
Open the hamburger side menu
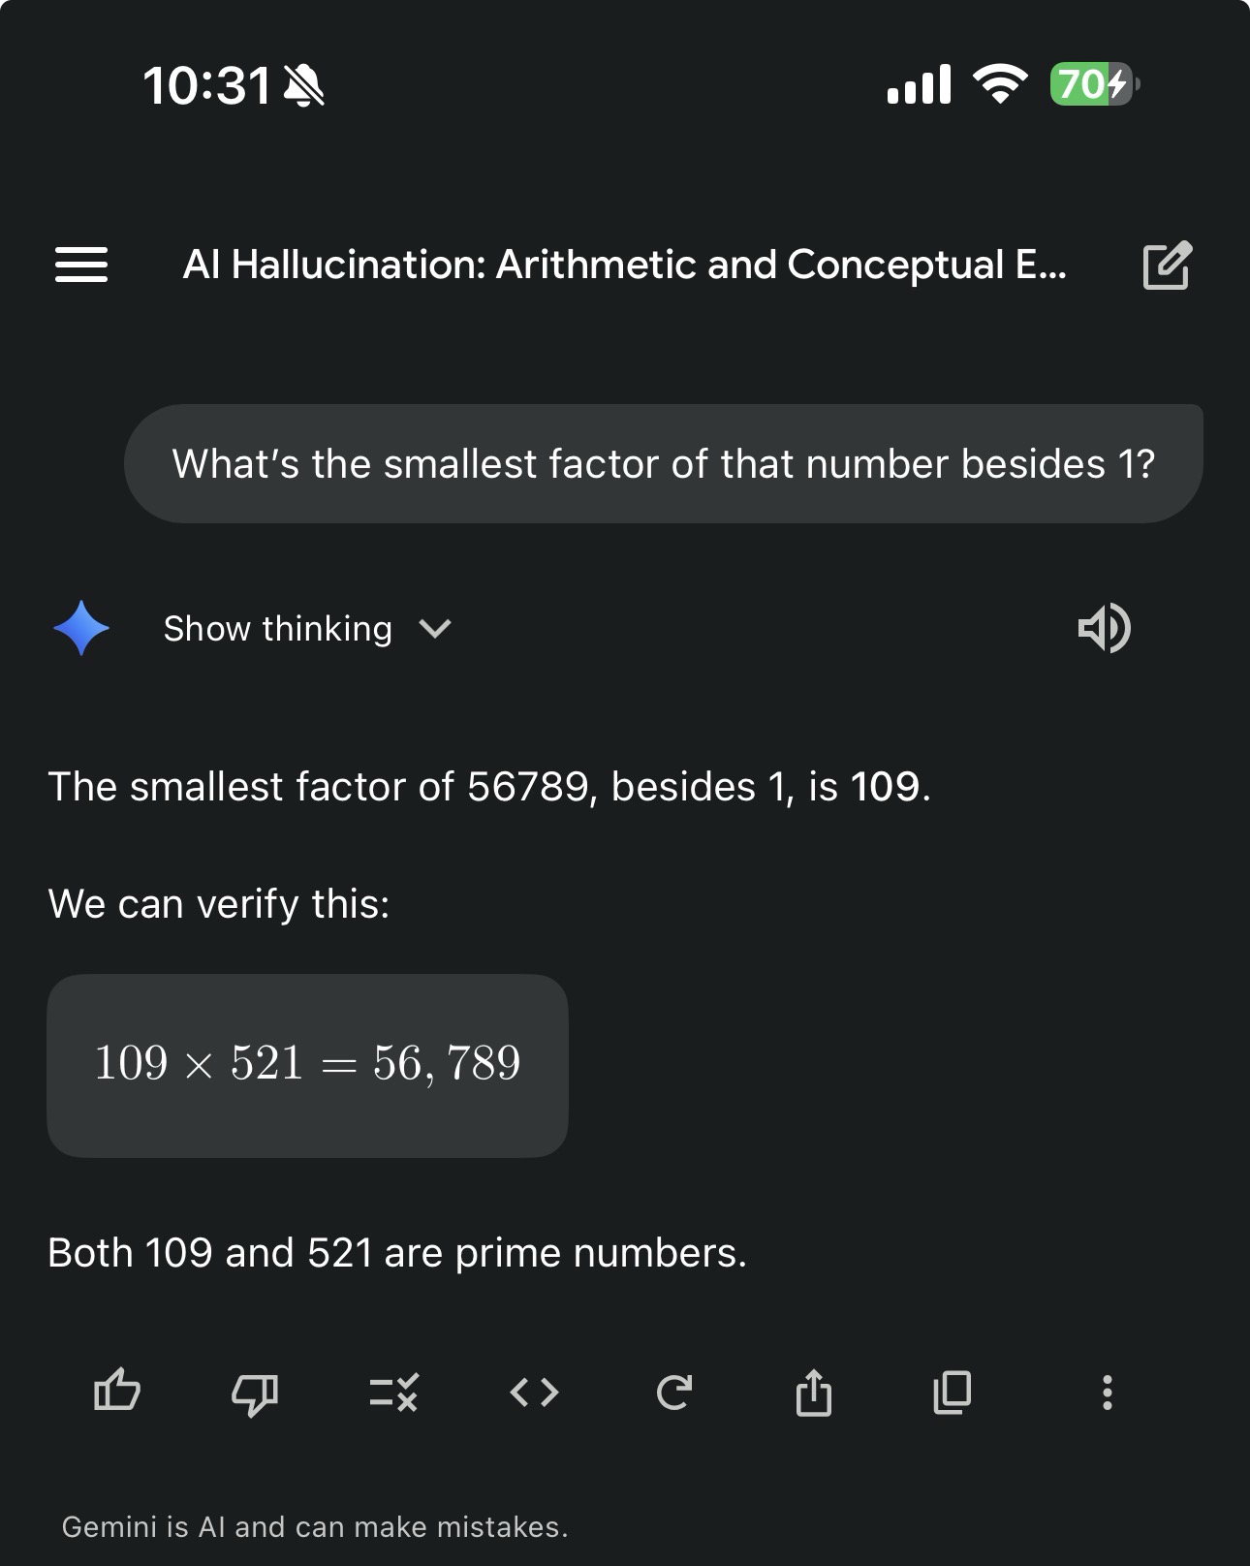click(x=81, y=265)
